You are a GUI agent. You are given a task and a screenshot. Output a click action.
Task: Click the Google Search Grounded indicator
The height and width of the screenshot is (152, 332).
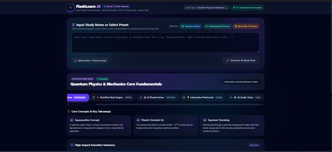(x=248, y=8)
